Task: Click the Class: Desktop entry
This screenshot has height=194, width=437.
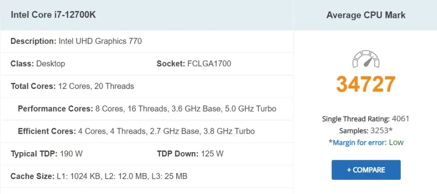Action: coord(38,64)
